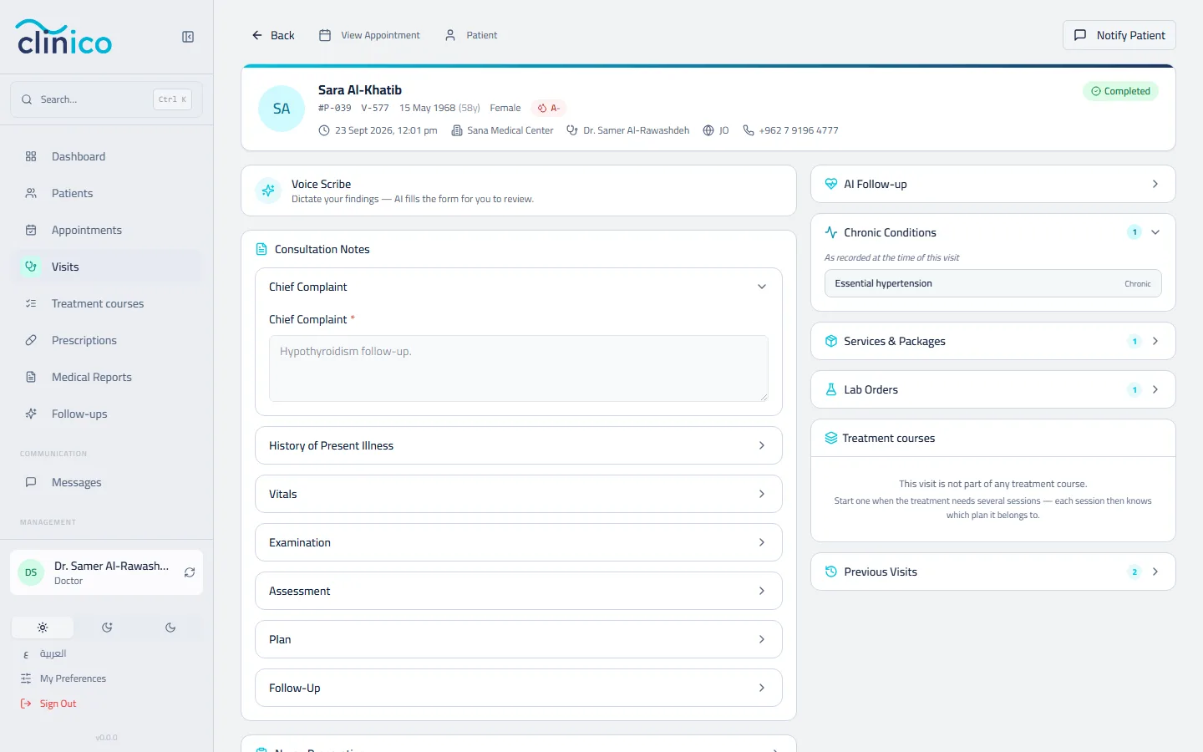1203x752 pixels.
Task: Open Follow-ups in the sidebar
Action: tap(107, 414)
